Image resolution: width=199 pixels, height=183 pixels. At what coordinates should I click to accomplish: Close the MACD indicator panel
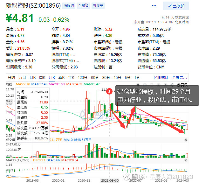186,160
